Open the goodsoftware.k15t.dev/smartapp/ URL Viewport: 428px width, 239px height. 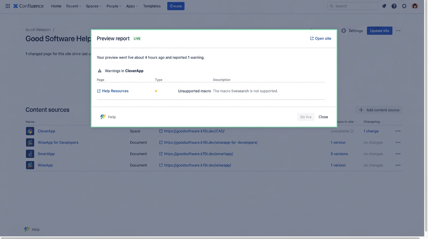(x=198, y=154)
